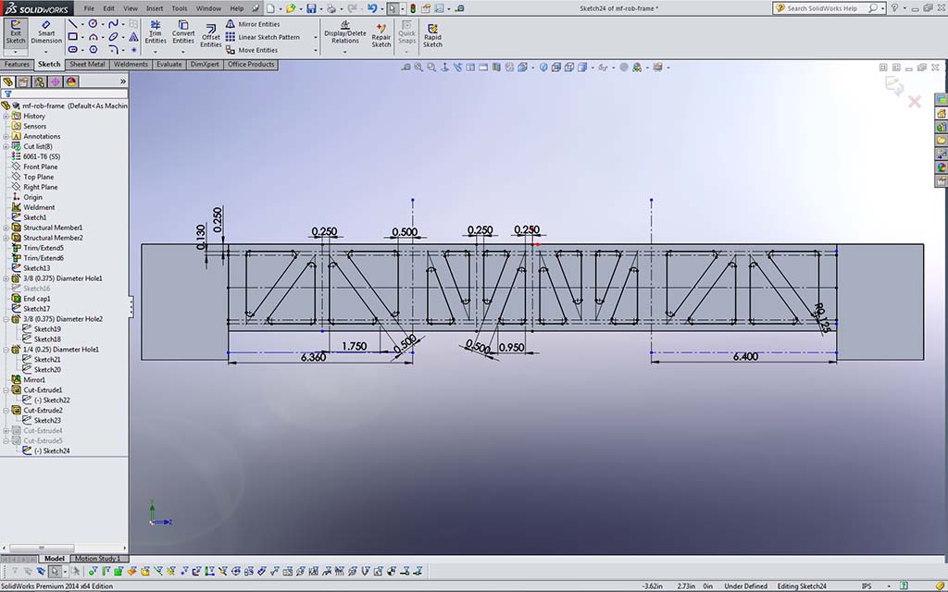Click the Search SolidWorks Help field
This screenshot has height=592, width=948.
824,8
